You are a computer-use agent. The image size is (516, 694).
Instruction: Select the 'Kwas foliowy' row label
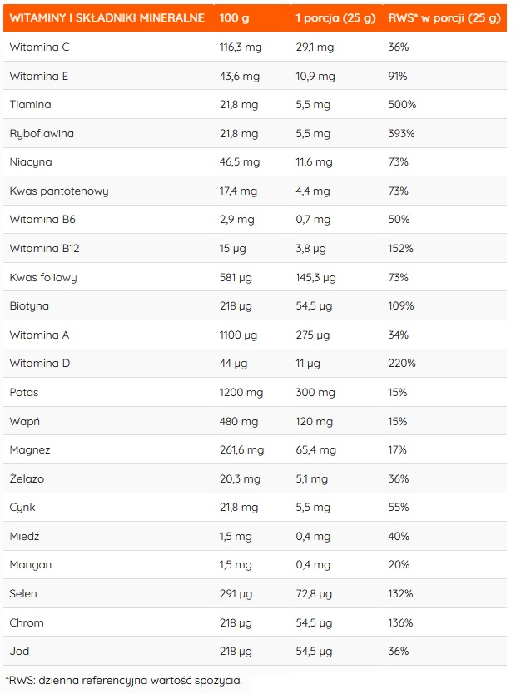pyautogui.click(x=43, y=277)
